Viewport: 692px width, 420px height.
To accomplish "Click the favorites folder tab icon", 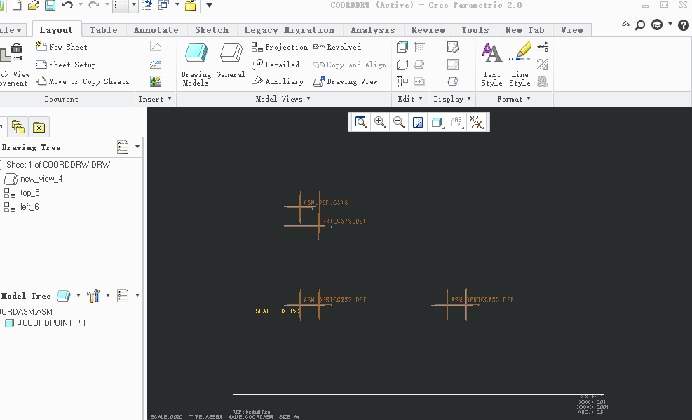I will coord(39,128).
